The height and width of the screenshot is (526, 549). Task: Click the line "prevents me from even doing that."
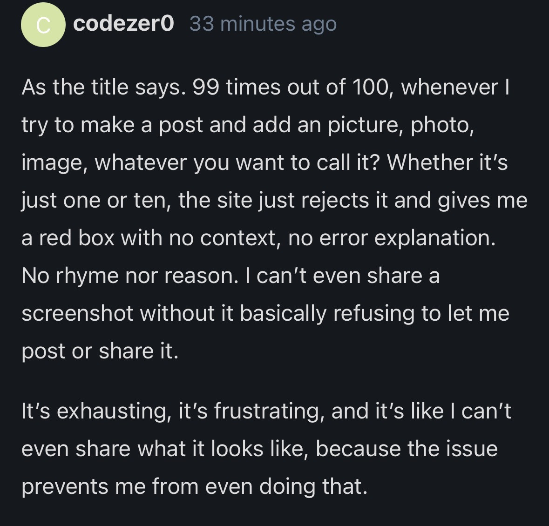click(x=194, y=486)
